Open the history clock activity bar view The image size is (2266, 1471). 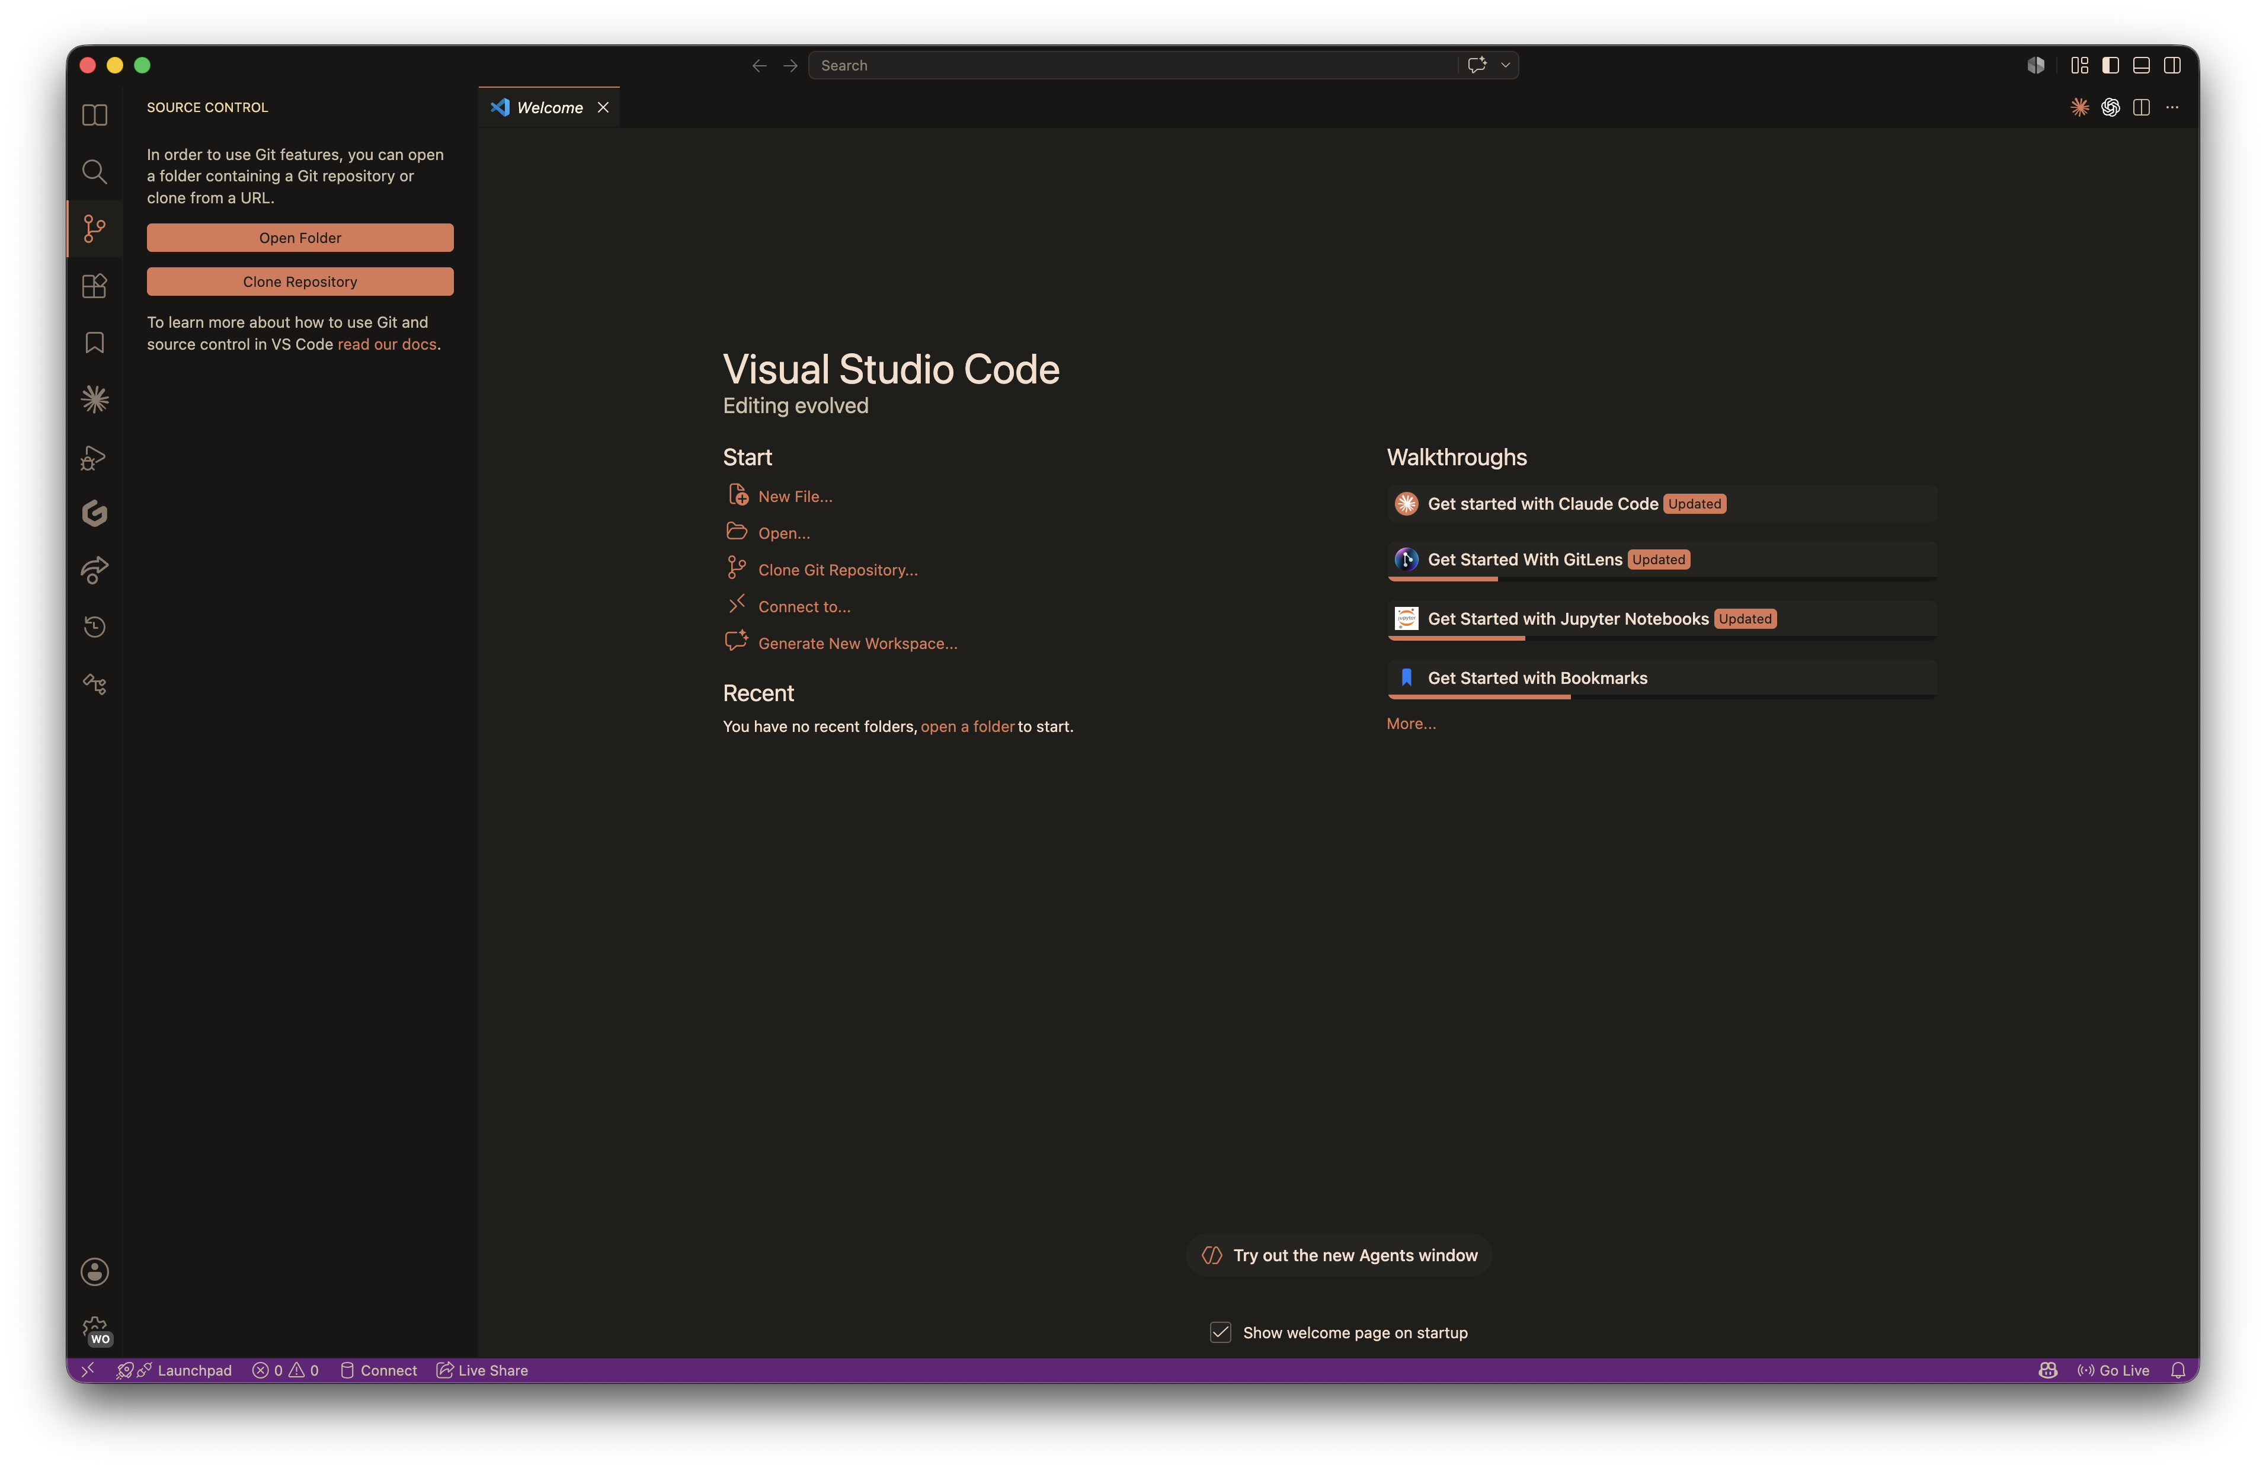94,628
